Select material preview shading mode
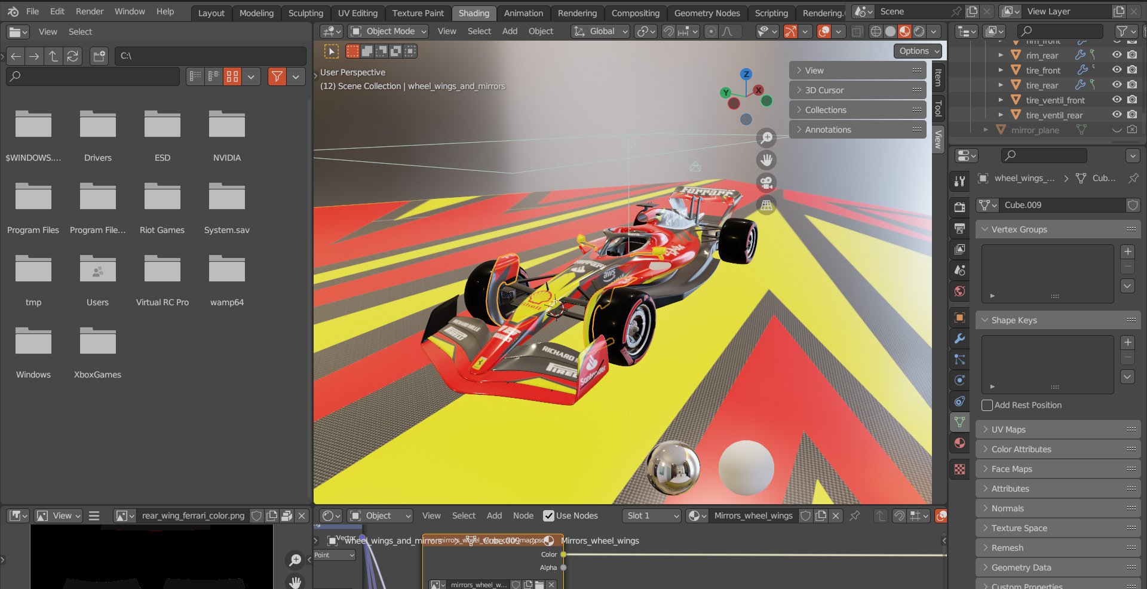Image resolution: width=1147 pixels, height=589 pixels. pyautogui.click(x=904, y=32)
